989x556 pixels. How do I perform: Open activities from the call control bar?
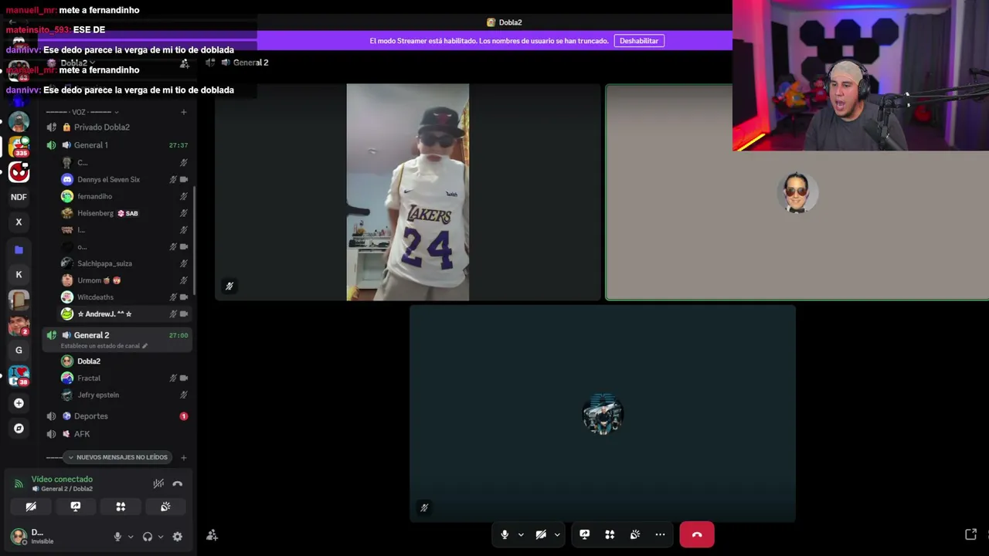click(610, 534)
